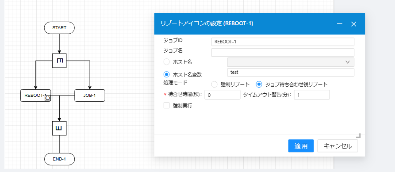Select the ホスト名変数 radio button
Viewport: 395px width, 172px height.
tap(166, 75)
